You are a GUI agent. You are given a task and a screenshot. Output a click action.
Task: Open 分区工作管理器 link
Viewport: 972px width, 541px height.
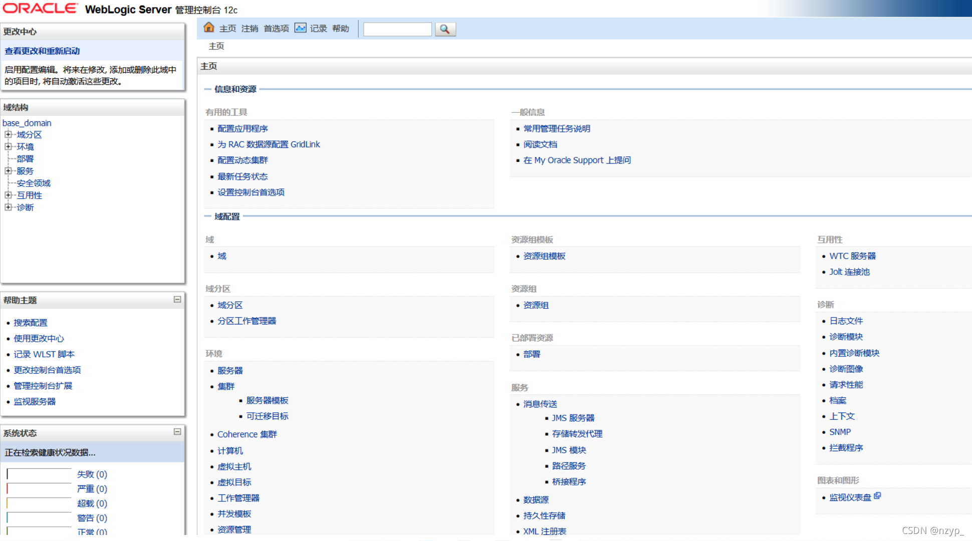(x=247, y=321)
